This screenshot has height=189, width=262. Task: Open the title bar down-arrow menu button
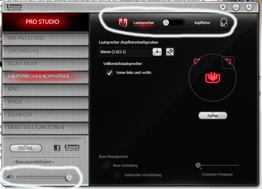(223, 7)
